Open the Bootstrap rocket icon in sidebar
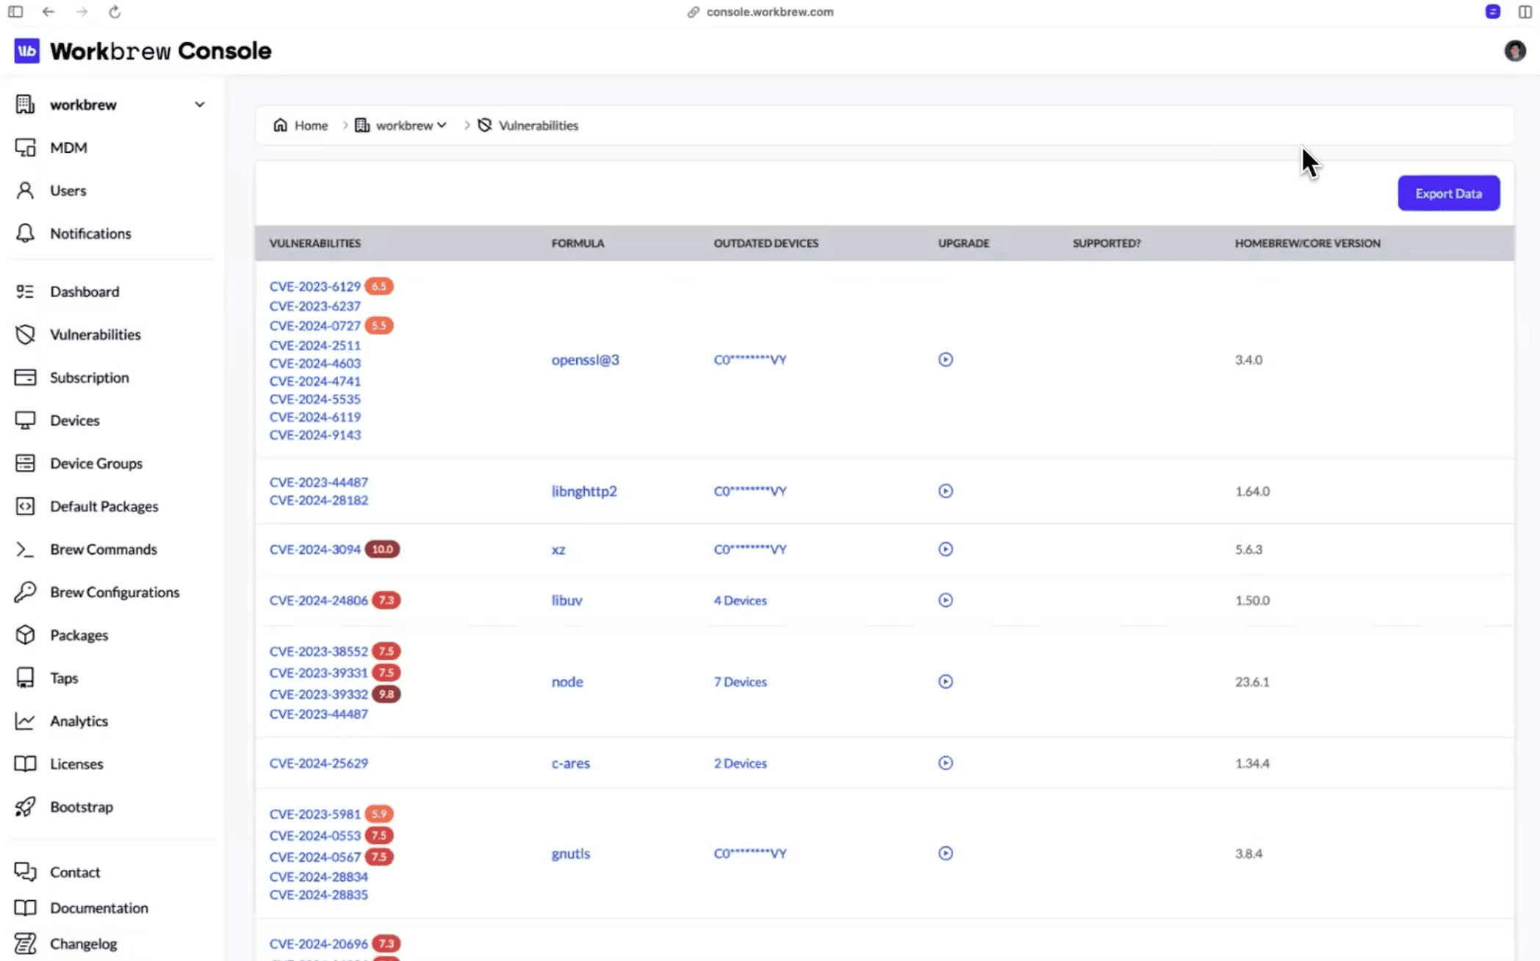 (x=25, y=807)
